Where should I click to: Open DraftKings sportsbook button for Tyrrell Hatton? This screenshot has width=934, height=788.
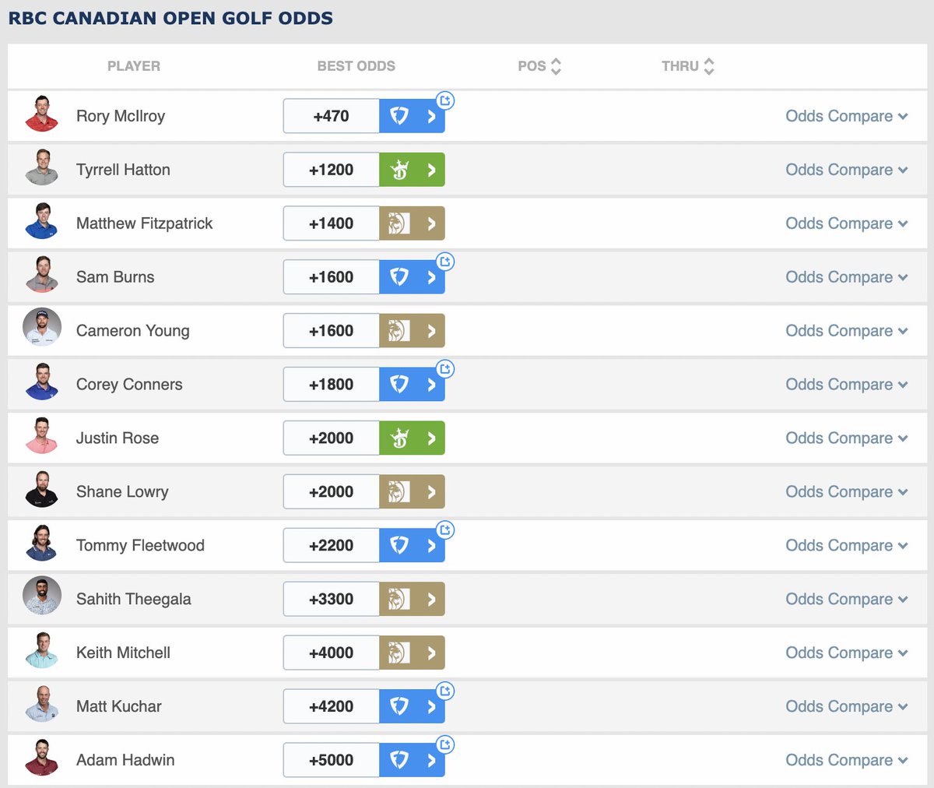[412, 170]
